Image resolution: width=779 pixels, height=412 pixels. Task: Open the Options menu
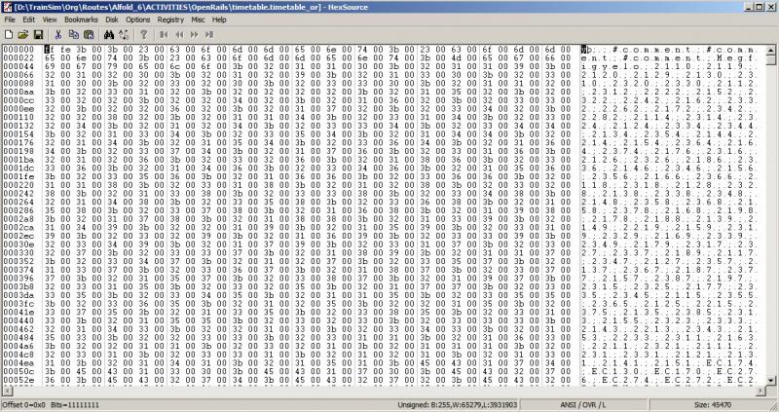[x=137, y=19]
